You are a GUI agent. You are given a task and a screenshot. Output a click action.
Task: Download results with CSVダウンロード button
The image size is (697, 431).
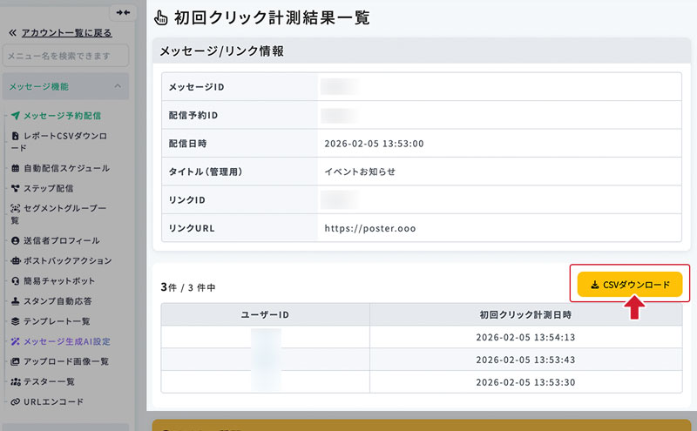coord(629,285)
